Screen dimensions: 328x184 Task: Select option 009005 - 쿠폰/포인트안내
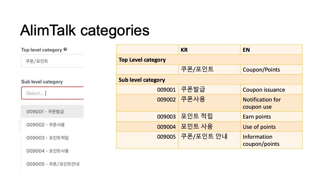[x=52, y=164]
